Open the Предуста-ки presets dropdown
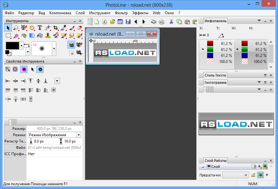 (x=235, y=175)
